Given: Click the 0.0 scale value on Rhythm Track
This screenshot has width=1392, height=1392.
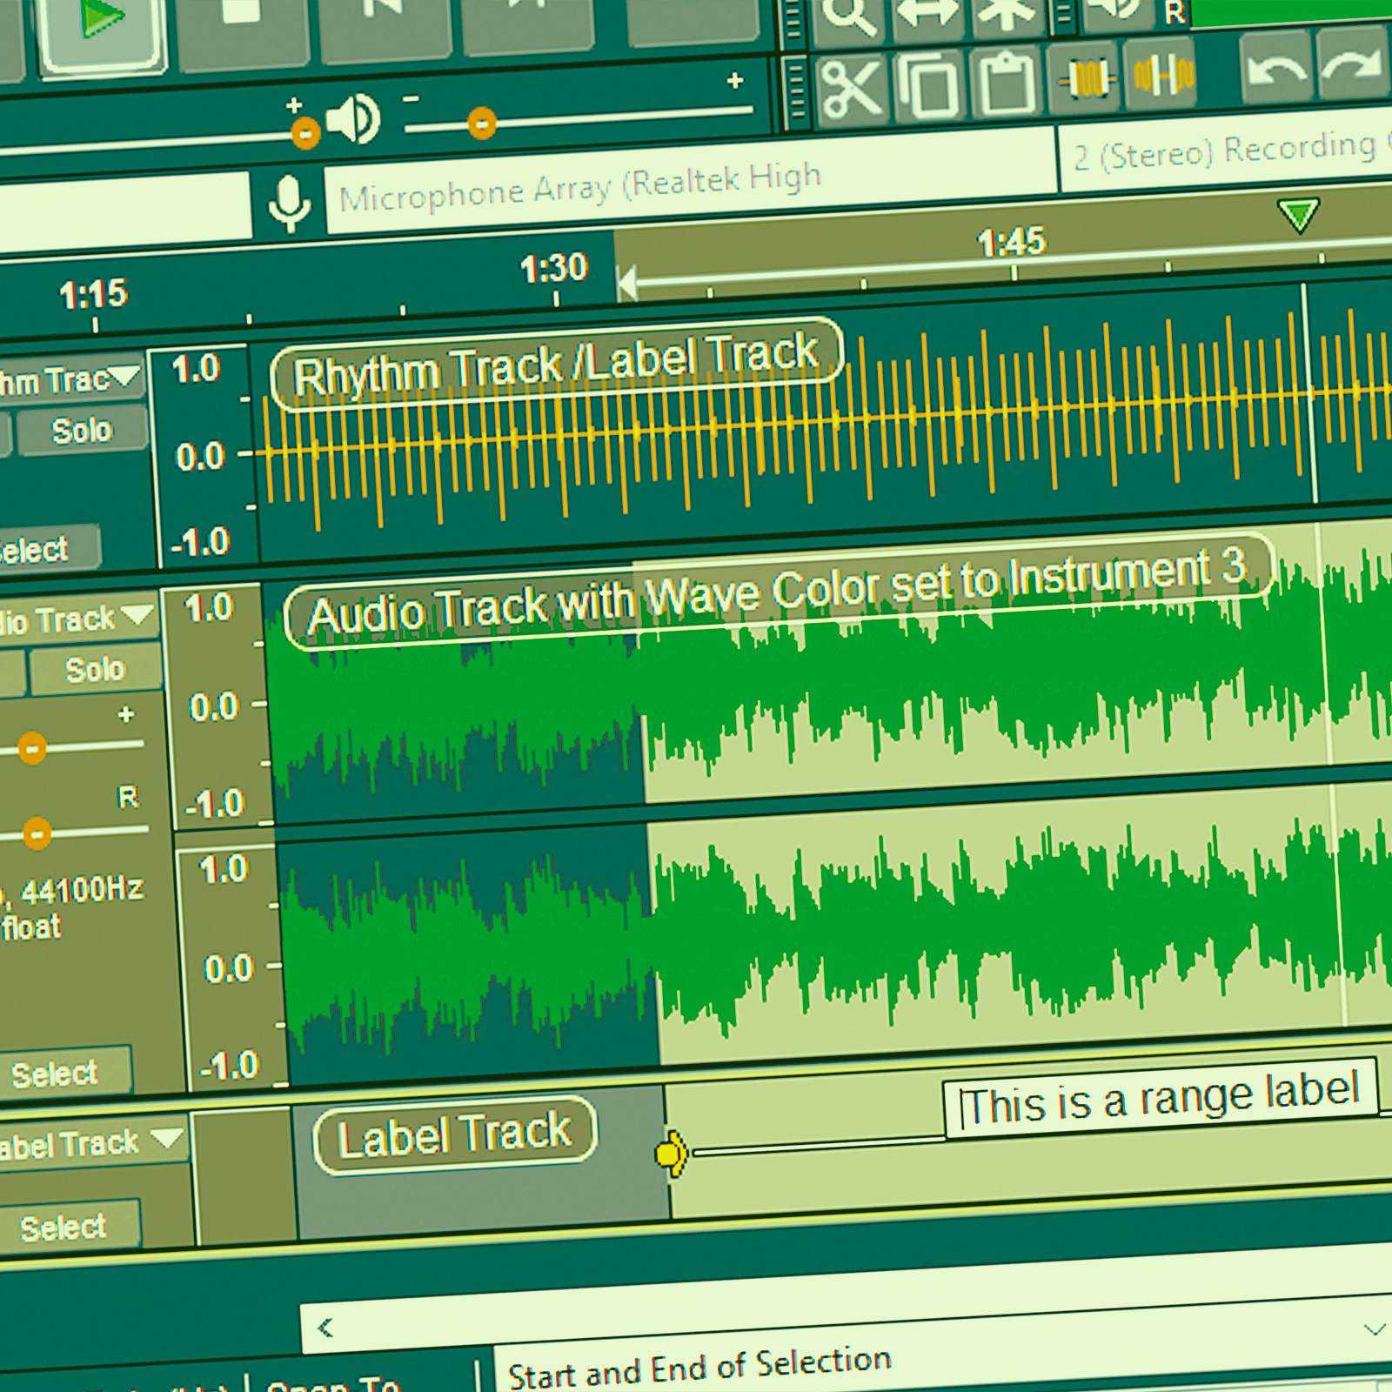Looking at the screenshot, I should 200,456.
